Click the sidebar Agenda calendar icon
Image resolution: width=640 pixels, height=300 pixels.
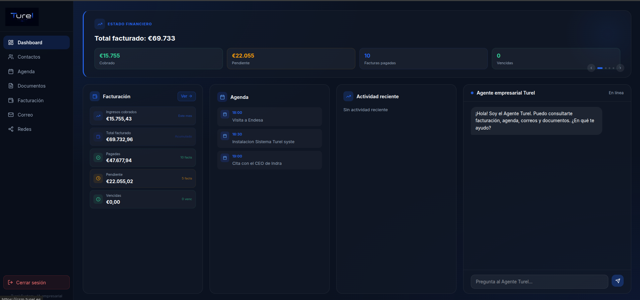(x=11, y=72)
